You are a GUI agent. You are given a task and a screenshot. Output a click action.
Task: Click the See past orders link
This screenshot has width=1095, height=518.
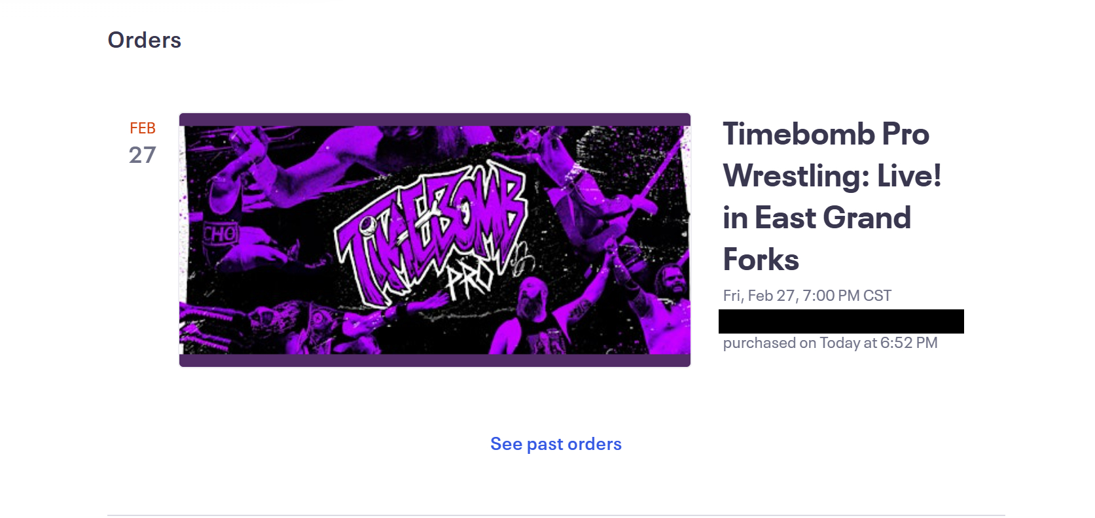pyautogui.click(x=556, y=444)
